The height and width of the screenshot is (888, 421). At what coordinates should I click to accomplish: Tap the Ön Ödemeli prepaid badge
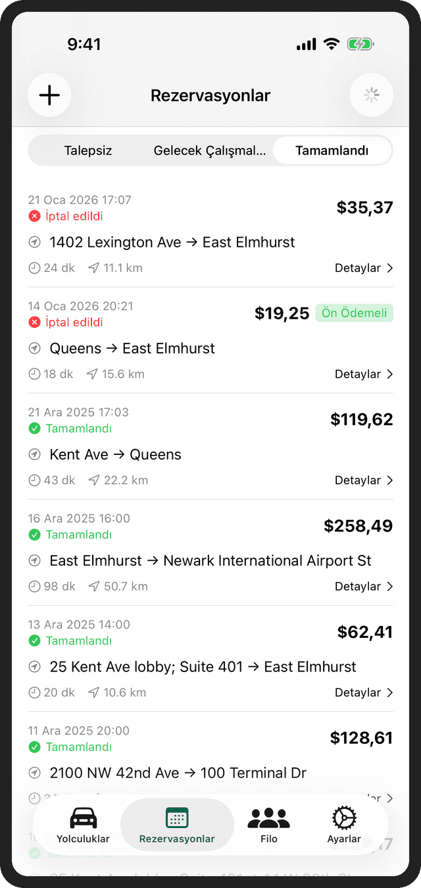click(354, 313)
